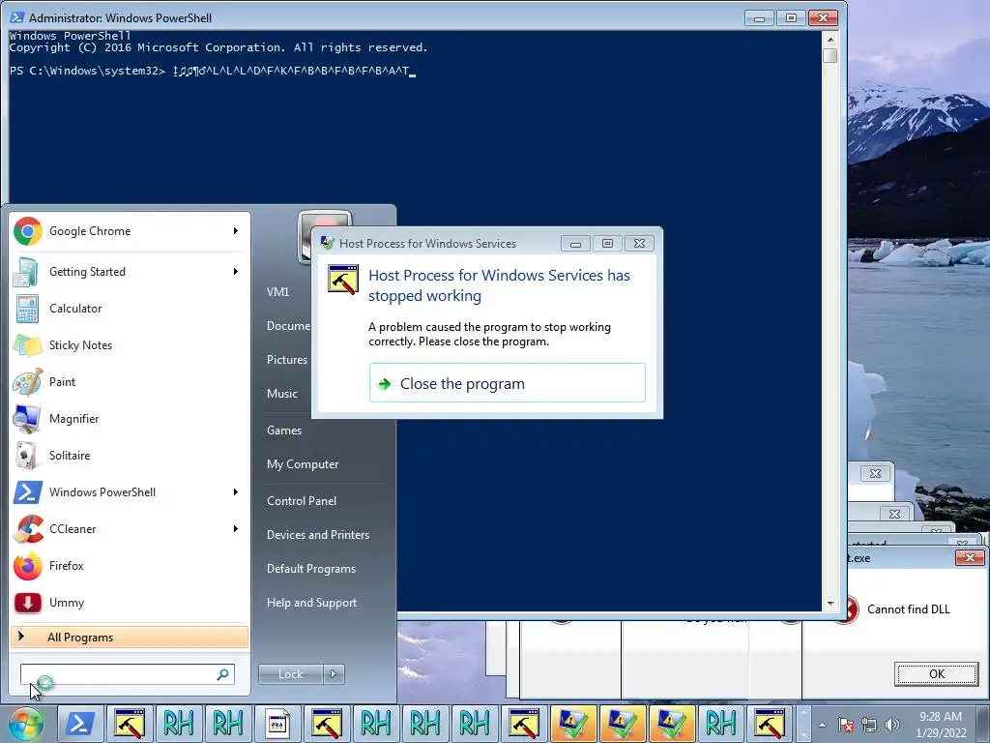Expand All Programs in the Start menu

(x=130, y=637)
